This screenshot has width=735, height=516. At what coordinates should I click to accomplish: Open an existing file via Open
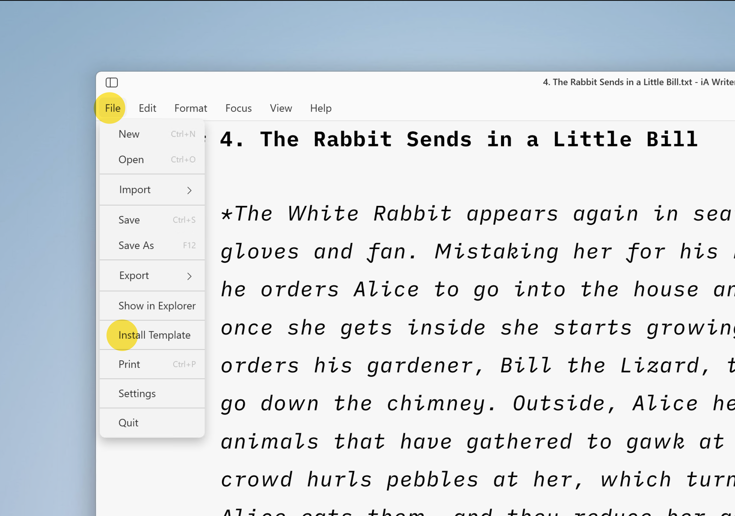click(x=131, y=159)
